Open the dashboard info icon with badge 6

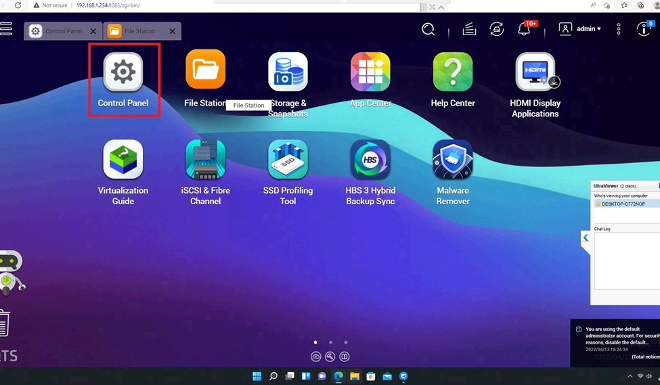(x=644, y=28)
